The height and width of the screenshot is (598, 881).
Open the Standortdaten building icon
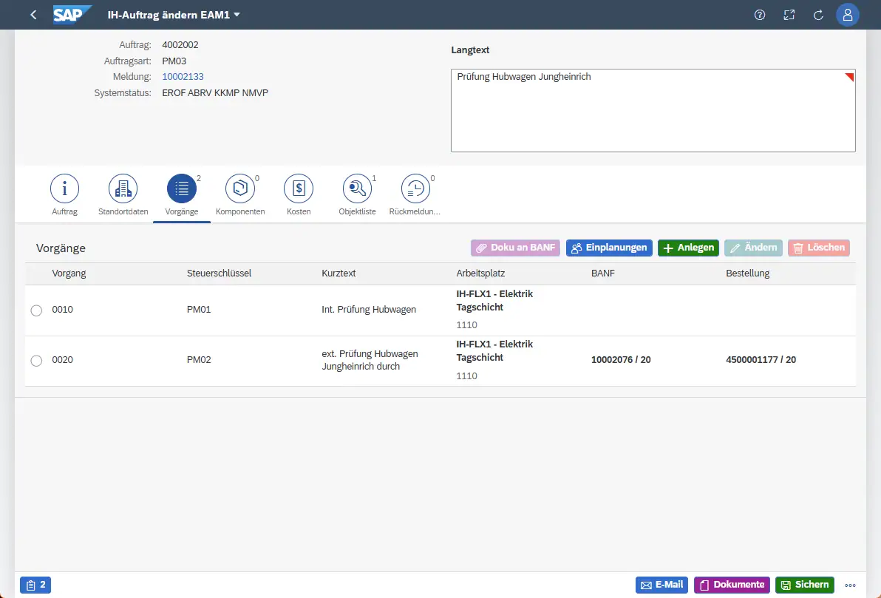[x=123, y=189]
